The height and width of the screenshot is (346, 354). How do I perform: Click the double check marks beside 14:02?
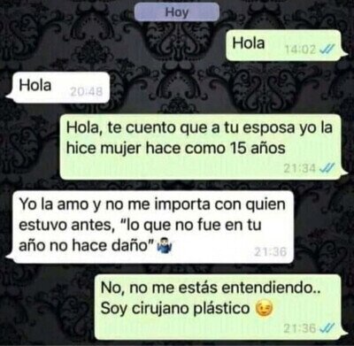(x=327, y=50)
